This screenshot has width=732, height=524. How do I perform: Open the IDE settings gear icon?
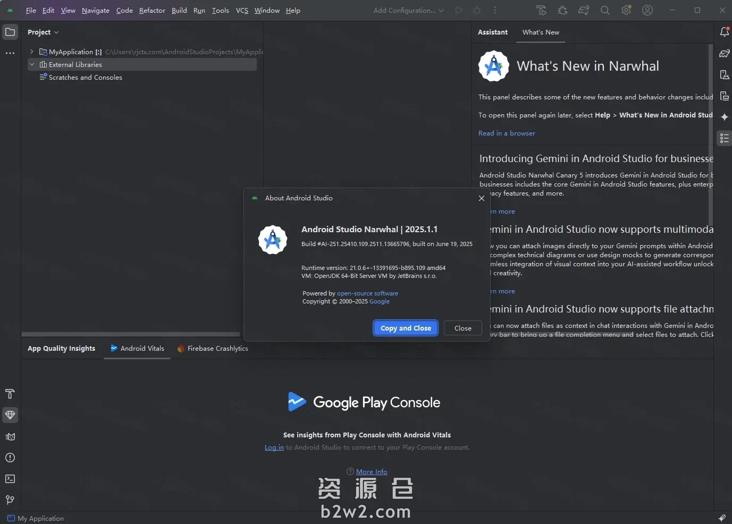(x=626, y=11)
